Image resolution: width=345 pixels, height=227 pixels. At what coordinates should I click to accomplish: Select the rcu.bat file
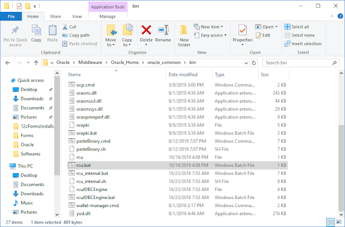point(177,165)
